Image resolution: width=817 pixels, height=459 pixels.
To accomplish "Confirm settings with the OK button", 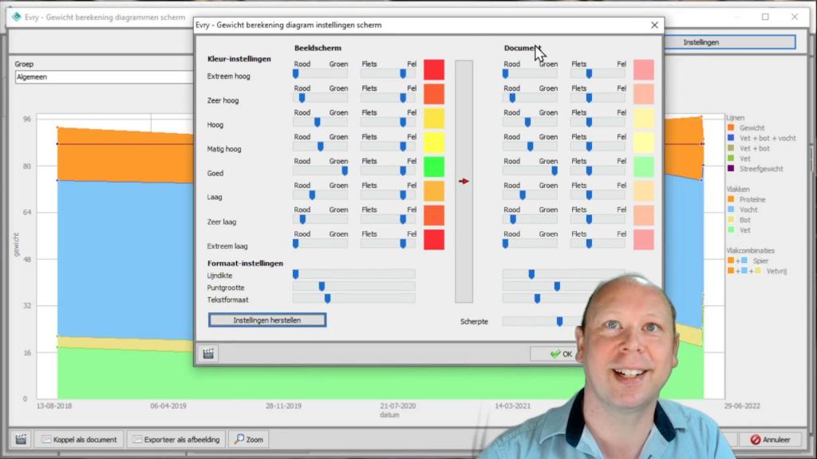I will click(561, 354).
